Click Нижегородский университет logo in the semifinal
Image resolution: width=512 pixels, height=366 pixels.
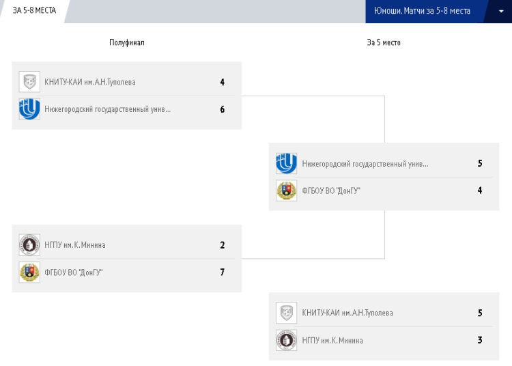(29, 109)
